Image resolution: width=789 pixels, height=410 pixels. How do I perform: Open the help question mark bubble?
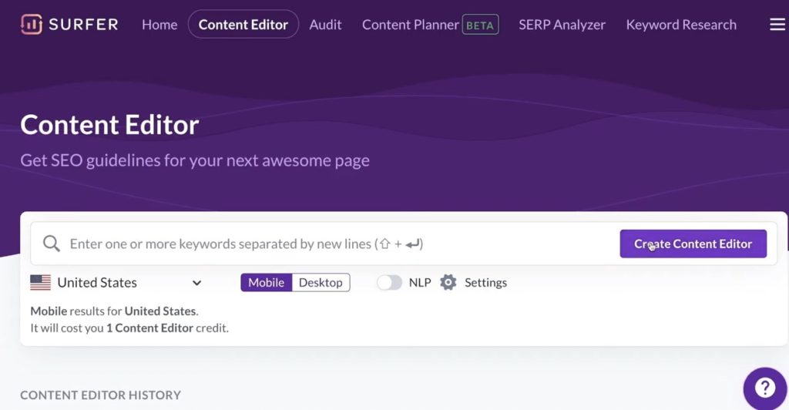(x=765, y=388)
